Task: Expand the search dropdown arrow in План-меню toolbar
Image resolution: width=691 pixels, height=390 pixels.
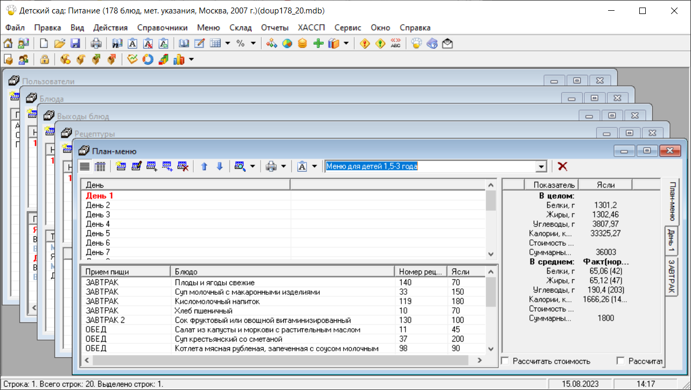Action: pyautogui.click(x=253, y=167)
